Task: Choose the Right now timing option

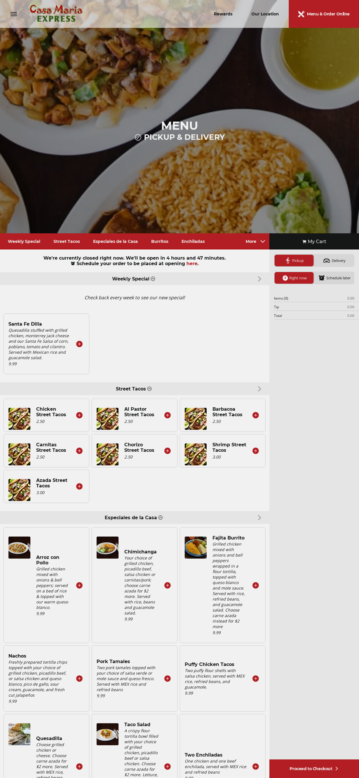Action: [294, 278]
